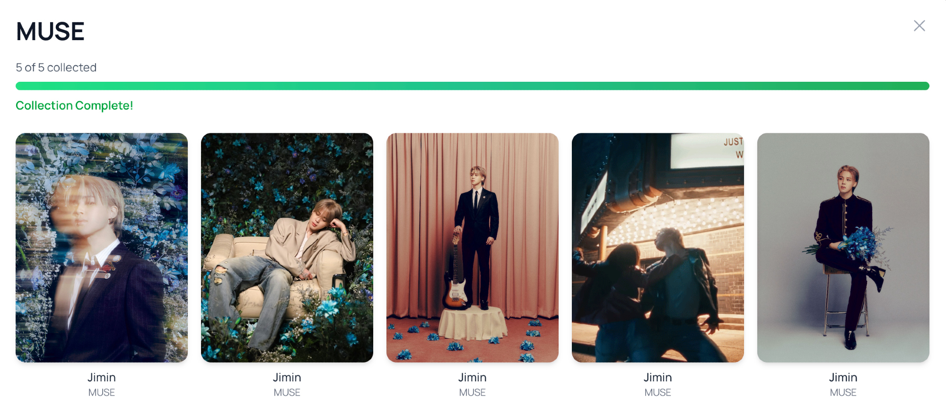Select the pink curtain guitar card
The image size is (946, 414).
pos(473,248)
